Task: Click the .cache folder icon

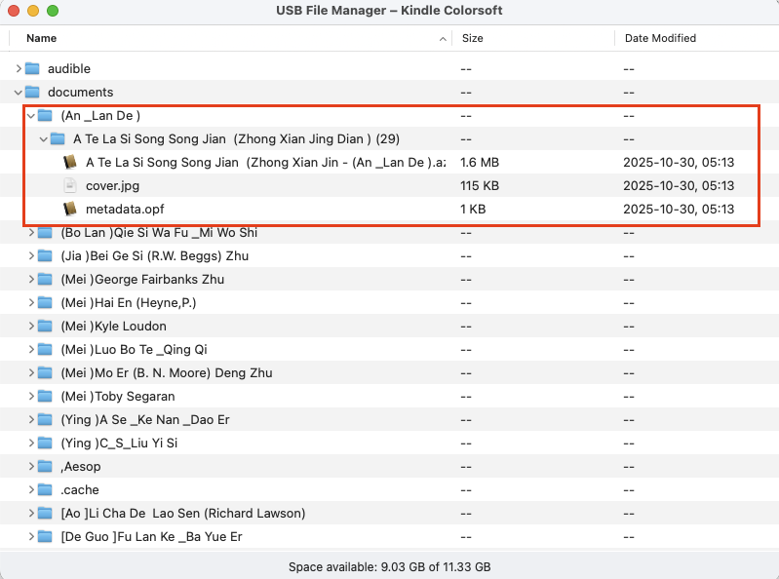Action: [x=45, y=489]
